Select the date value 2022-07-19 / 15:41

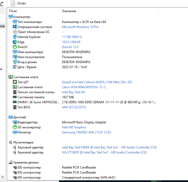coord(74,67)
